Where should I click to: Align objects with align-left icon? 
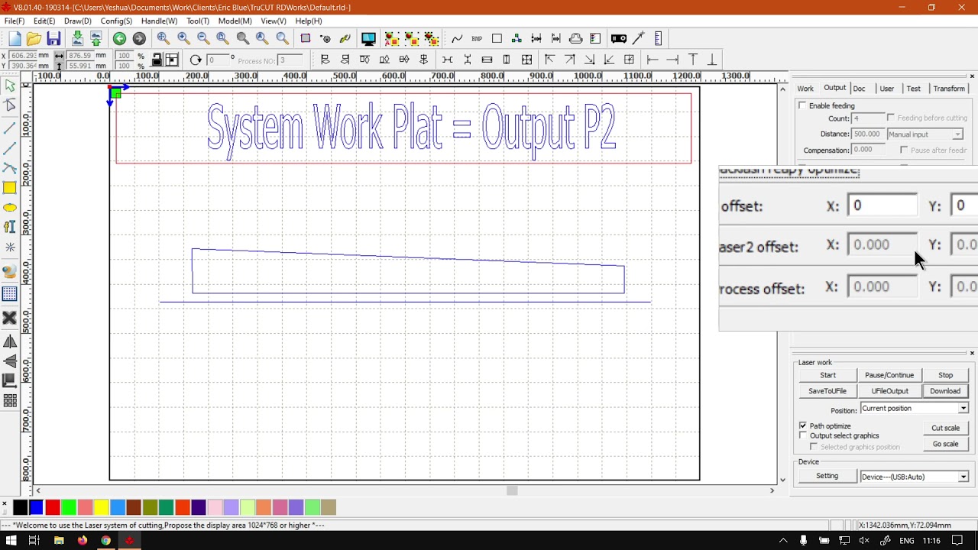point(325,60)
